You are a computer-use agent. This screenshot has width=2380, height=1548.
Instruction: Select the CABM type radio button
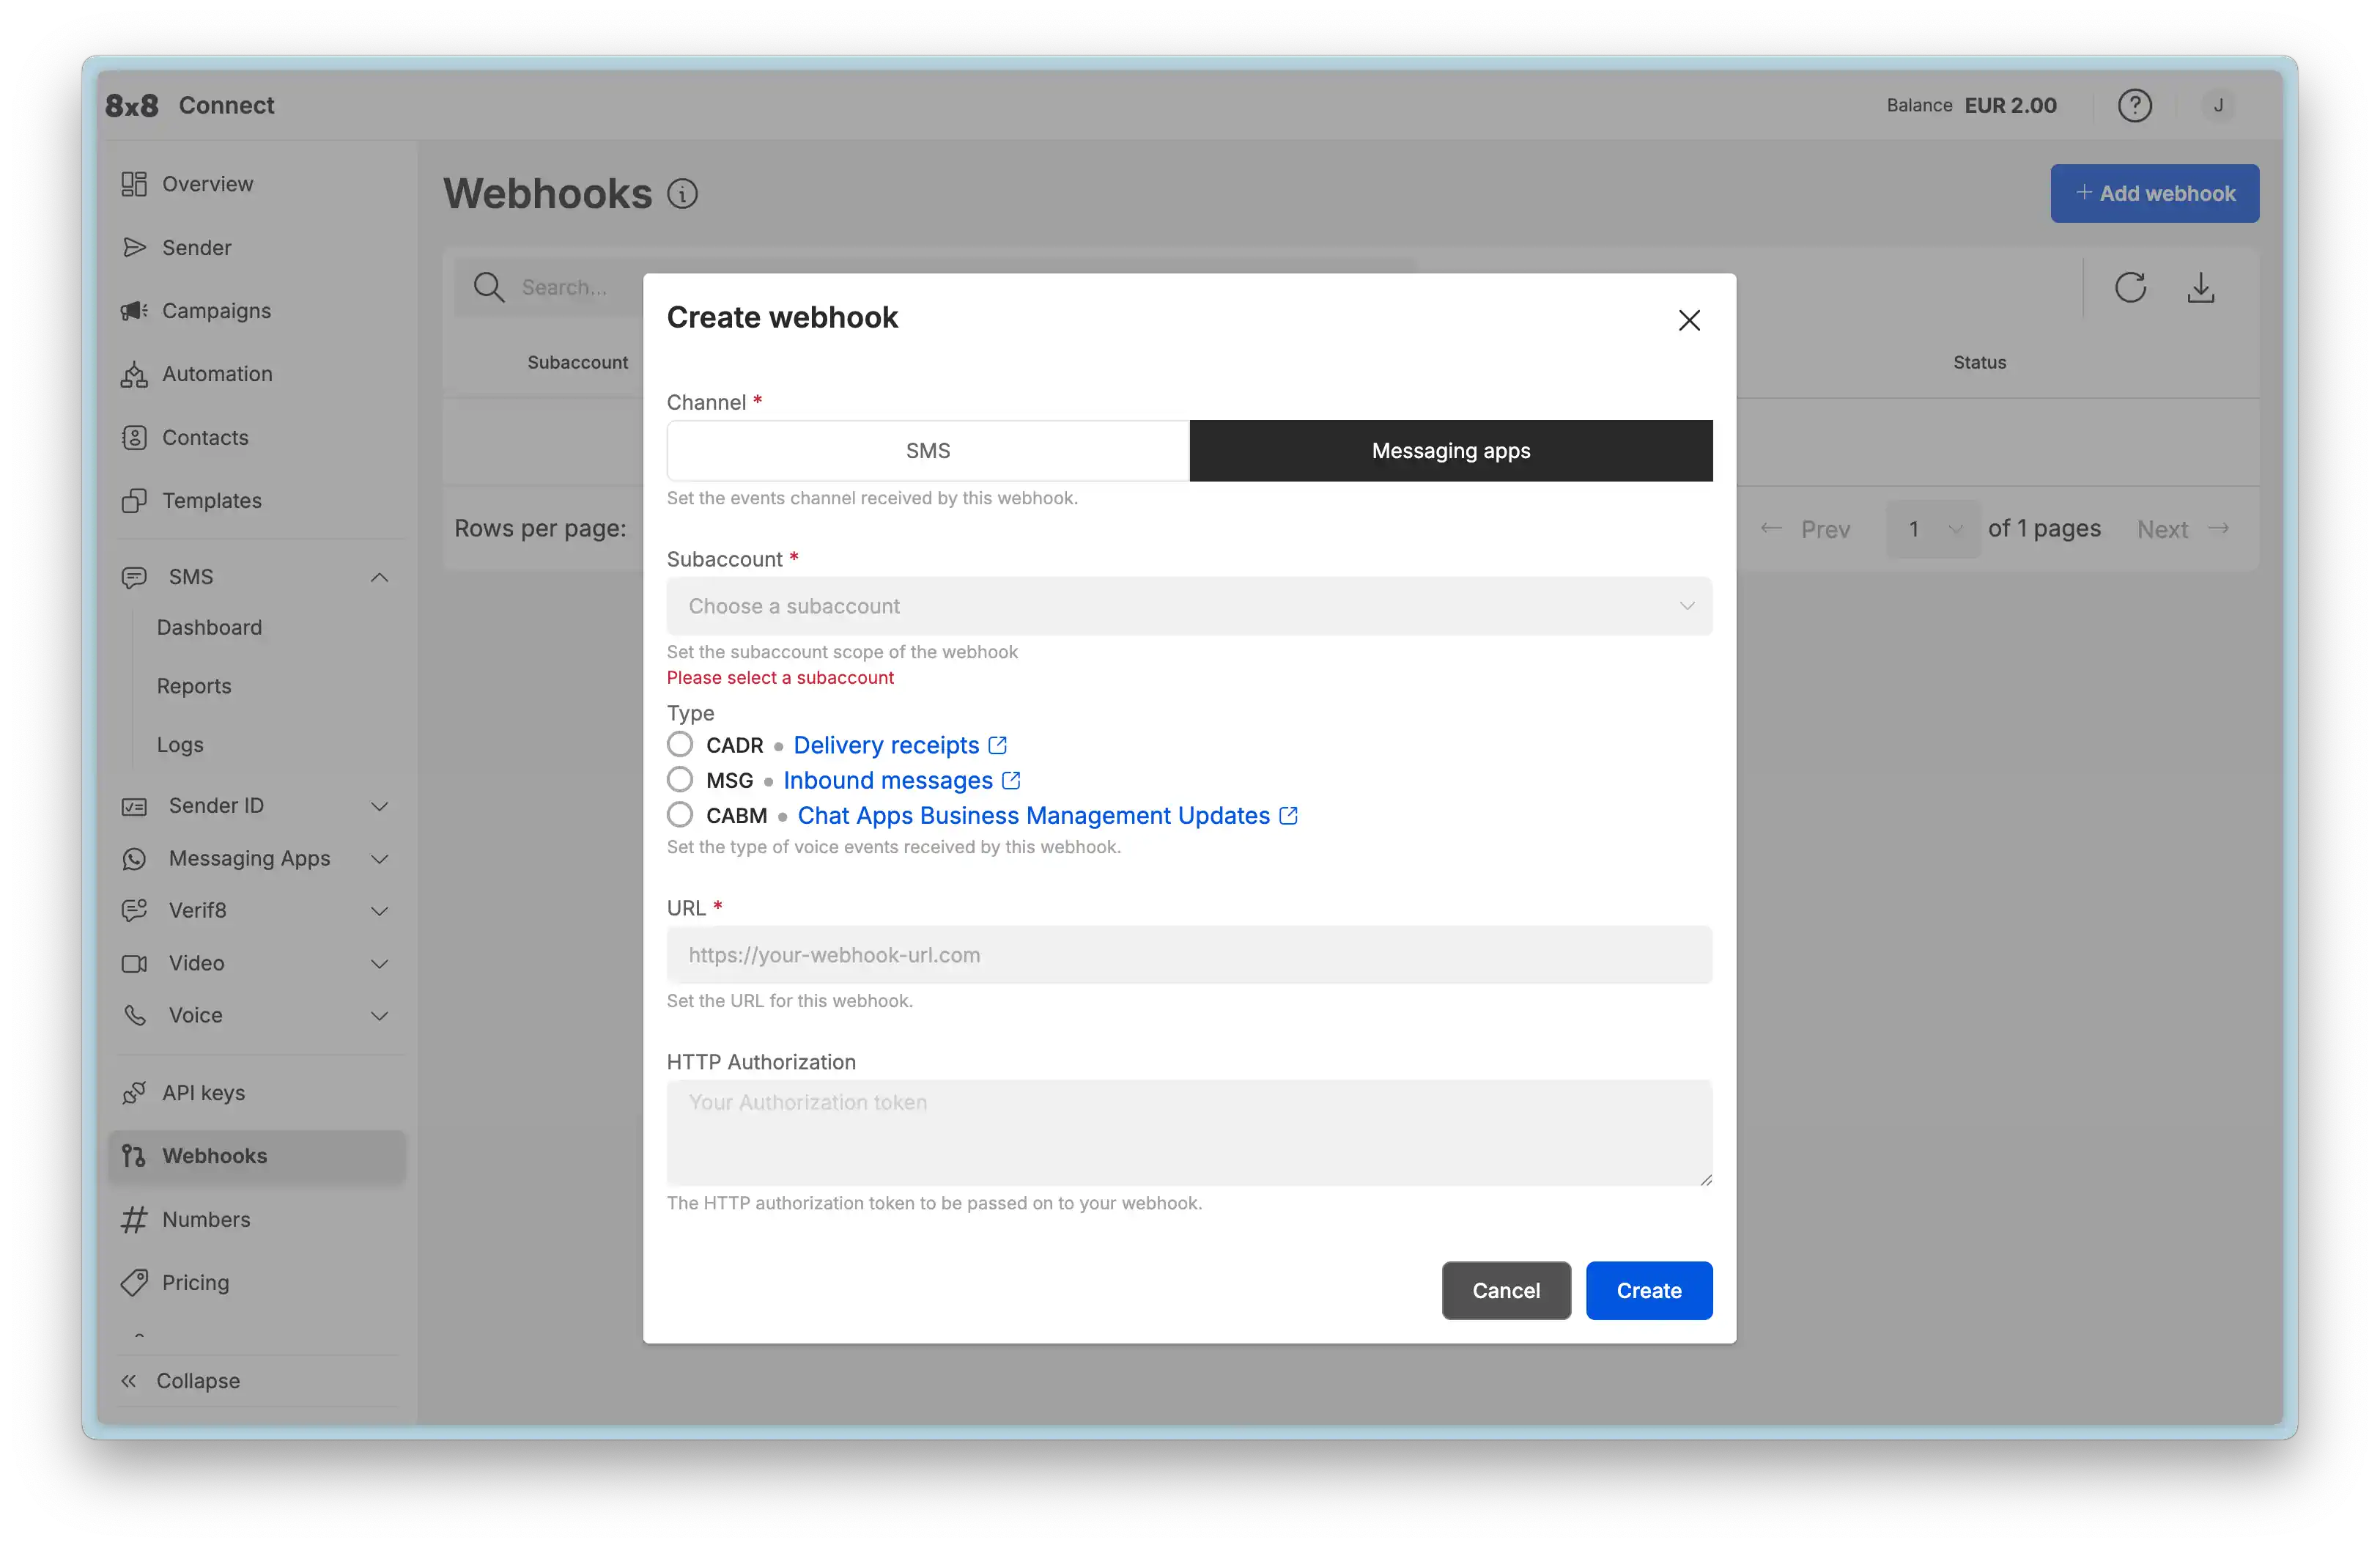[681, 814]
